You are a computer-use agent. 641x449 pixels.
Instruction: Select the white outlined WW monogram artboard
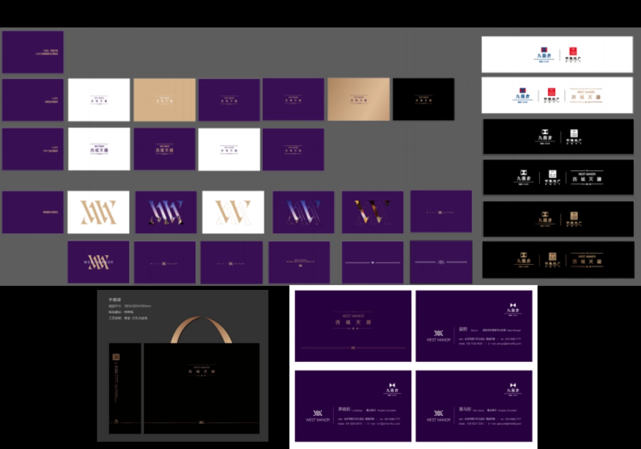point(233,212)
